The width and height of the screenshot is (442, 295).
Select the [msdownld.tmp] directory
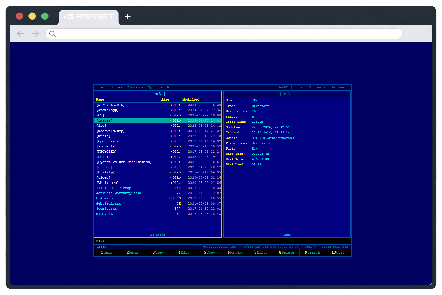(x=158, y=131)
